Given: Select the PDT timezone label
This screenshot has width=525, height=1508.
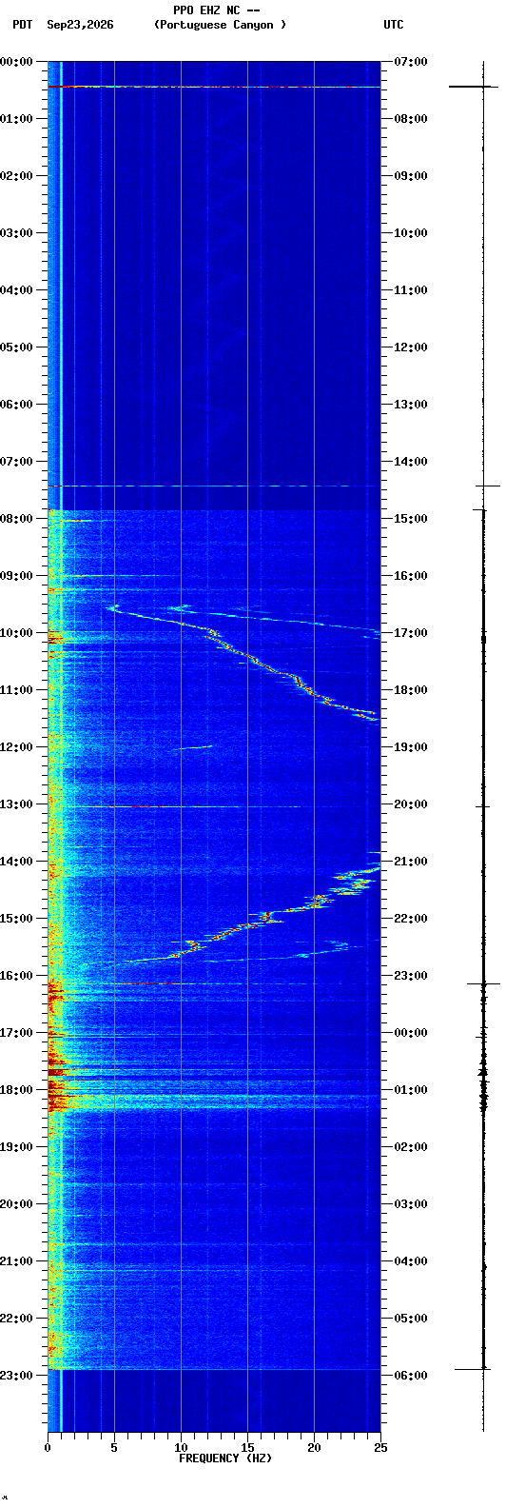Looking at the screenshot, I should pyautogui.click(x=22, y=25).
